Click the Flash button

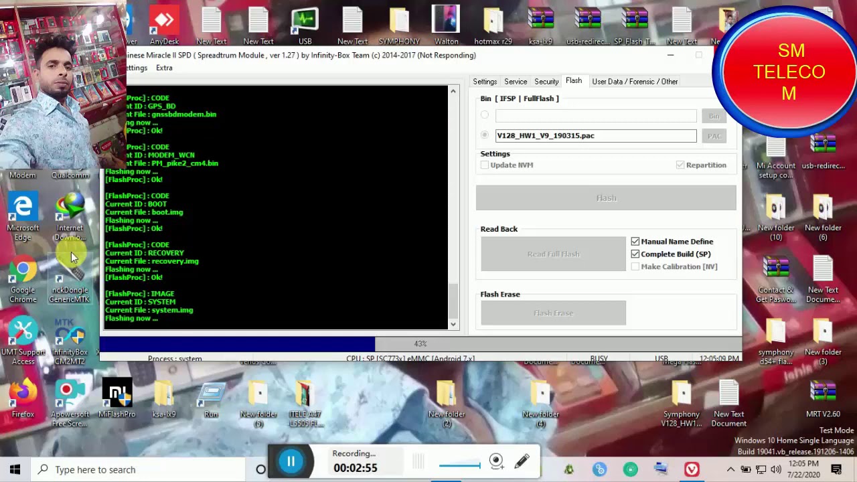tap(606, 197)
